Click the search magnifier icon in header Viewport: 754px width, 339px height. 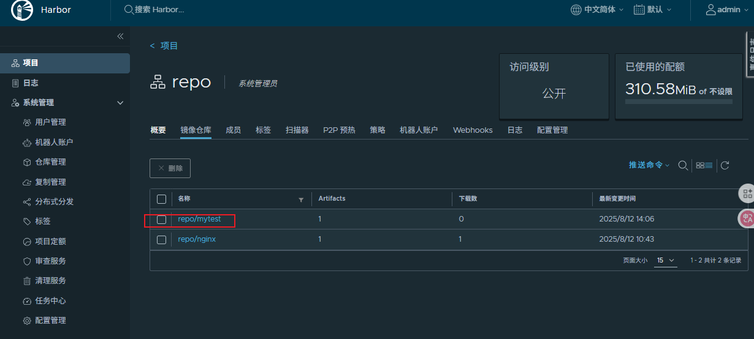pyautogui.click(x=129, y=10)
